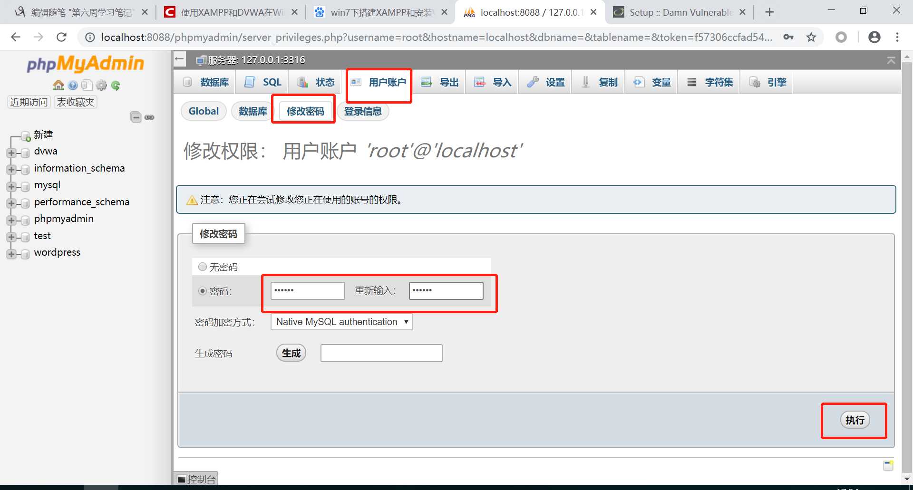Image resolution: width=913 pixels, height=490 pixels.
Task: Expand the test database node
Action: [x=11, y=237]
